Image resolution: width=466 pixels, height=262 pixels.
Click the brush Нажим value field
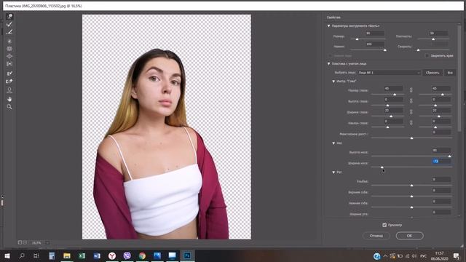tap(375, 44)
